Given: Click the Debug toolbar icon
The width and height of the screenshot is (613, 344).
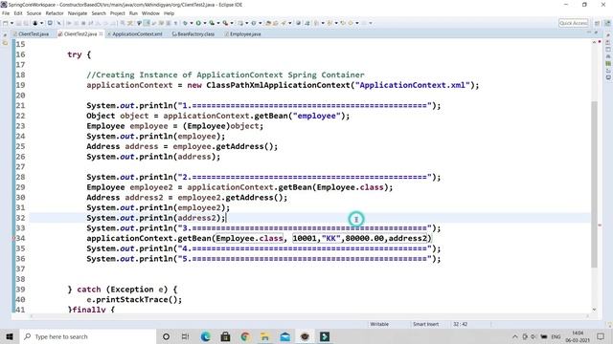Looking at the screenshot, I should tap(185, 23).
